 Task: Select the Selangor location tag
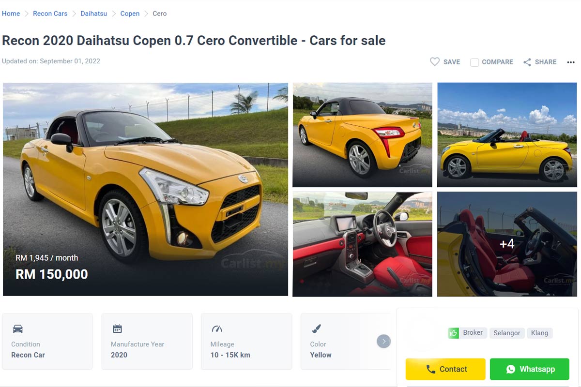click(x=506, y=333)
